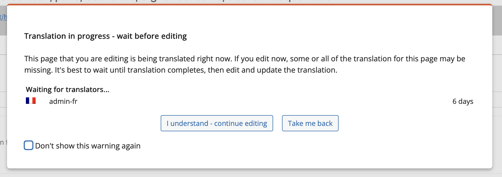
Task: Click the 'Don't show this warning again' label
Action: pos(88,146)
